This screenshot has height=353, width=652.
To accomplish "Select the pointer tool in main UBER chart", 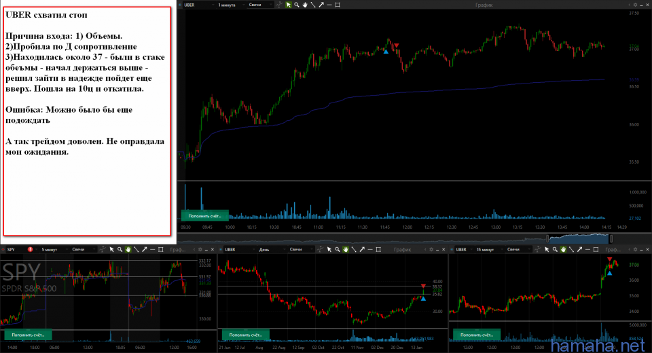I will (289, 5).
